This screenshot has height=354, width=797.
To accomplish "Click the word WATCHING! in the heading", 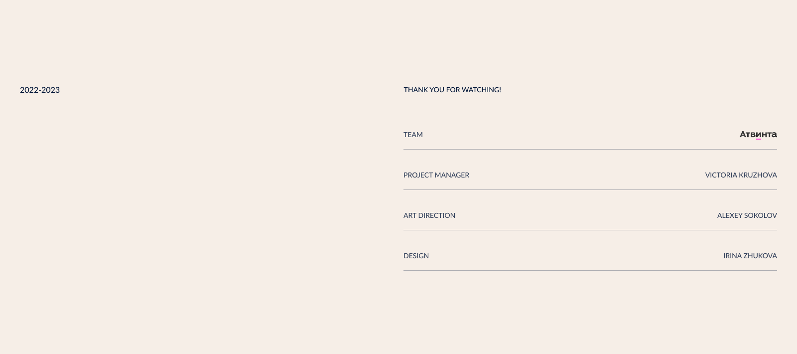I will point(481,90).
